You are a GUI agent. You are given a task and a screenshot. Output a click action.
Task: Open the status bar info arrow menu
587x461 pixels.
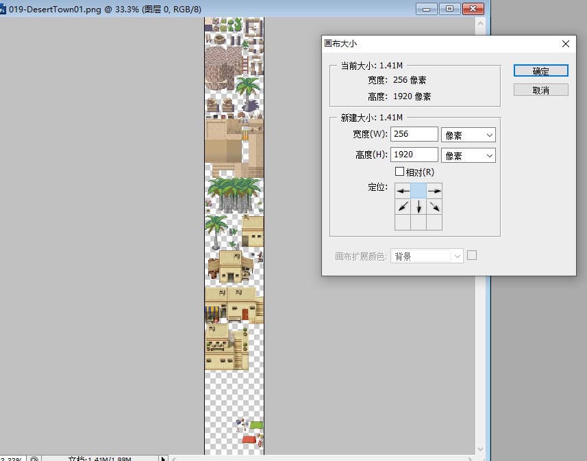coord(163,458)
